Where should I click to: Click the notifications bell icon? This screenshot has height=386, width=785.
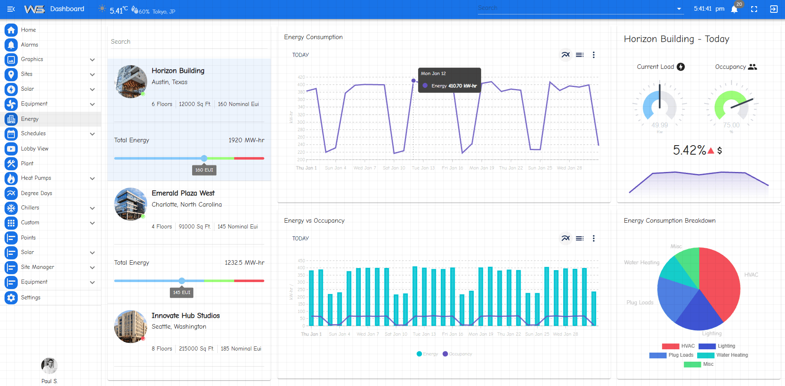coord(734,9)
